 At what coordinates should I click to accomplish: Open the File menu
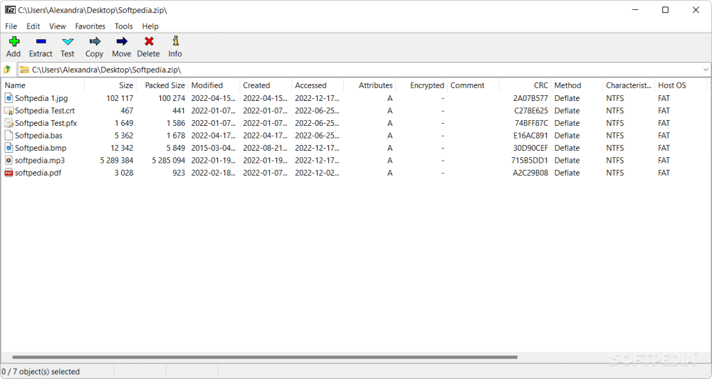click(11, 26)
